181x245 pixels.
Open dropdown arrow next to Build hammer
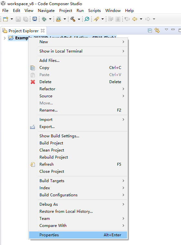(79, 19)
